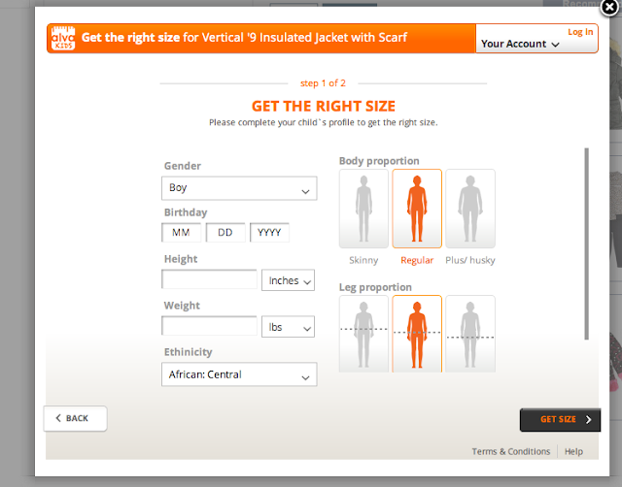Click the Height input field

point(209,279)
